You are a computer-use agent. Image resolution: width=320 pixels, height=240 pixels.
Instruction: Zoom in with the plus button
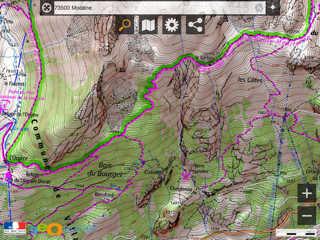pos(307,193)
